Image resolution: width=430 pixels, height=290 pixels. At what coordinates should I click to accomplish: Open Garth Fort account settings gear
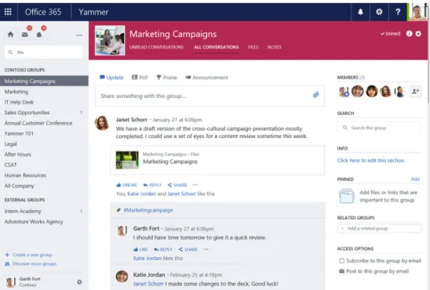pyautogui.click(x=79, y=282)
